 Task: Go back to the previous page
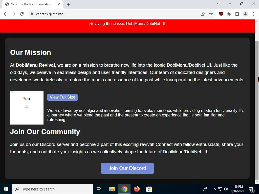click(x=6, y=14)
